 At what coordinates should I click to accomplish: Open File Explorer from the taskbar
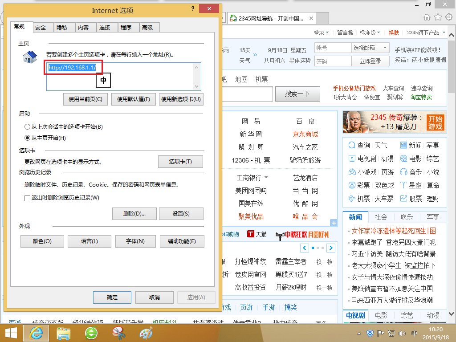coord(64,333)
